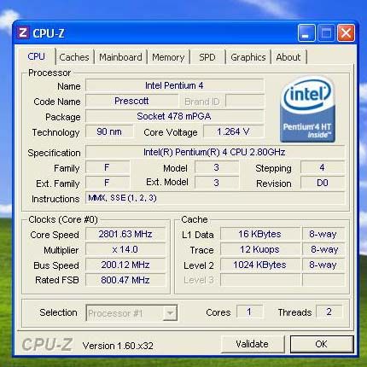The width and height of the screenshot is (367, 367).
Task: Click the Intel(R) Pentium(R) 4 CPU 2.80GHz specification
Action: [215, 152]
